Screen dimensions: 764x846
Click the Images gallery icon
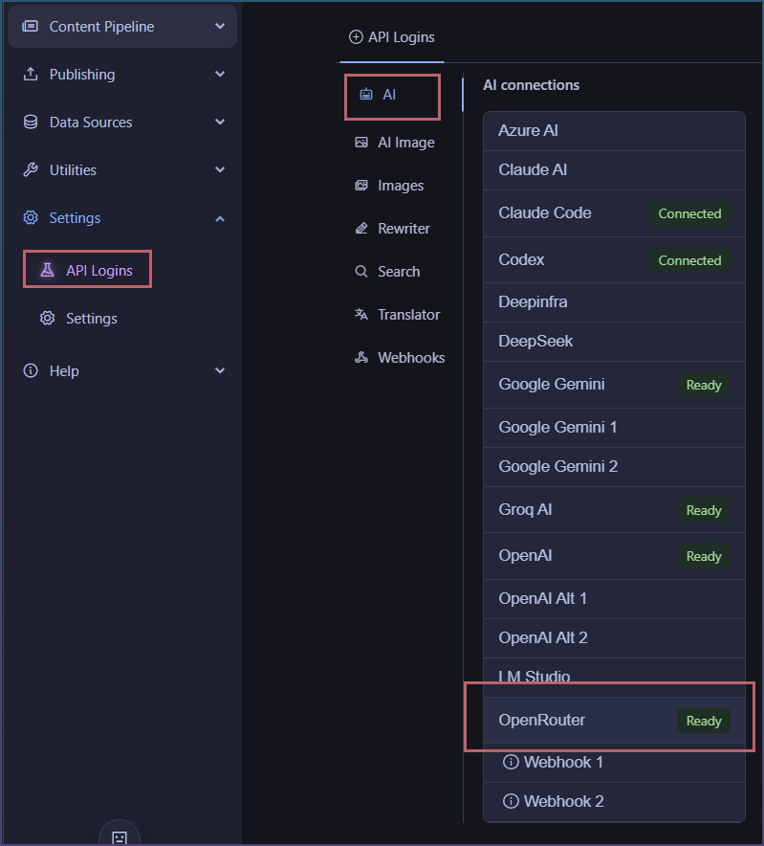[x=361, y=186]
